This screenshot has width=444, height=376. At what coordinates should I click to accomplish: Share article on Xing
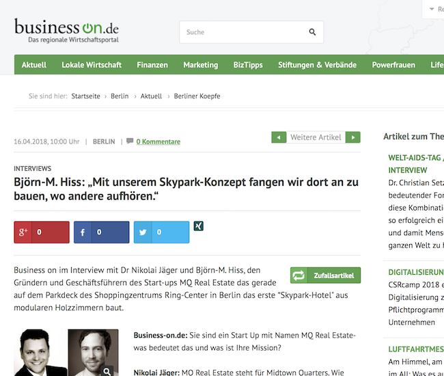point(199,226)
